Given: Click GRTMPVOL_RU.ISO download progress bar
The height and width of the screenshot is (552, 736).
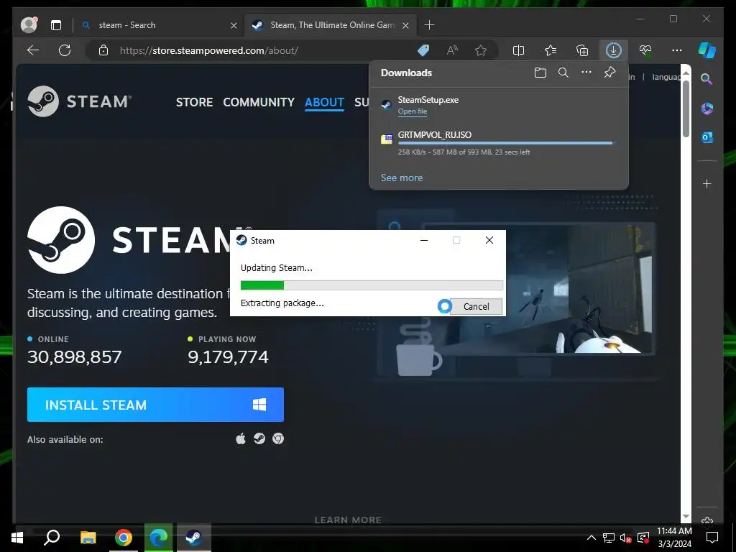Looking at the screenshot, I should [506, 143].
